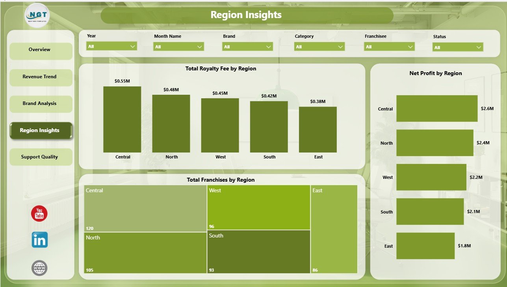Click the $2.4M profit label
Image resolution: width=507 pixels, height=287 pixels.
(483, 143)
